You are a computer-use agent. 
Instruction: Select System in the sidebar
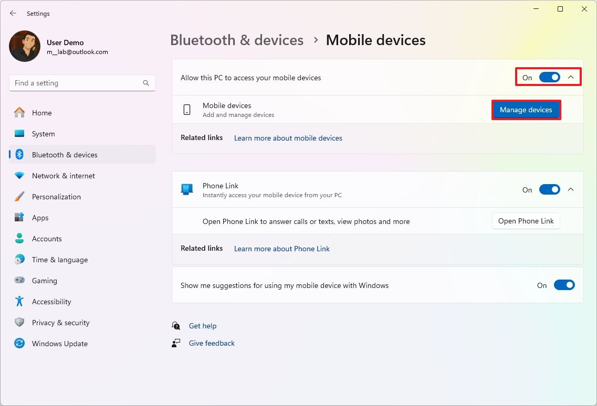[x=44, y=133]
